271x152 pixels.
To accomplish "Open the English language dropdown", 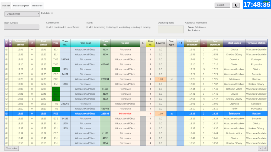I will pos(222,5).
